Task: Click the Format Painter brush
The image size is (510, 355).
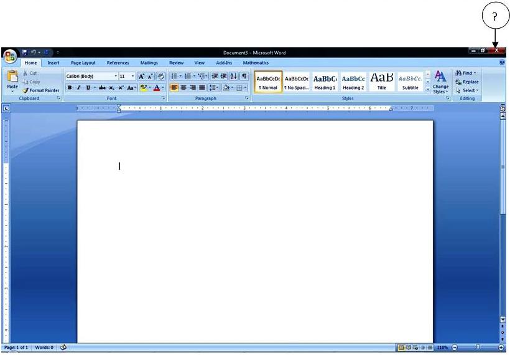Action: (26, 90)
